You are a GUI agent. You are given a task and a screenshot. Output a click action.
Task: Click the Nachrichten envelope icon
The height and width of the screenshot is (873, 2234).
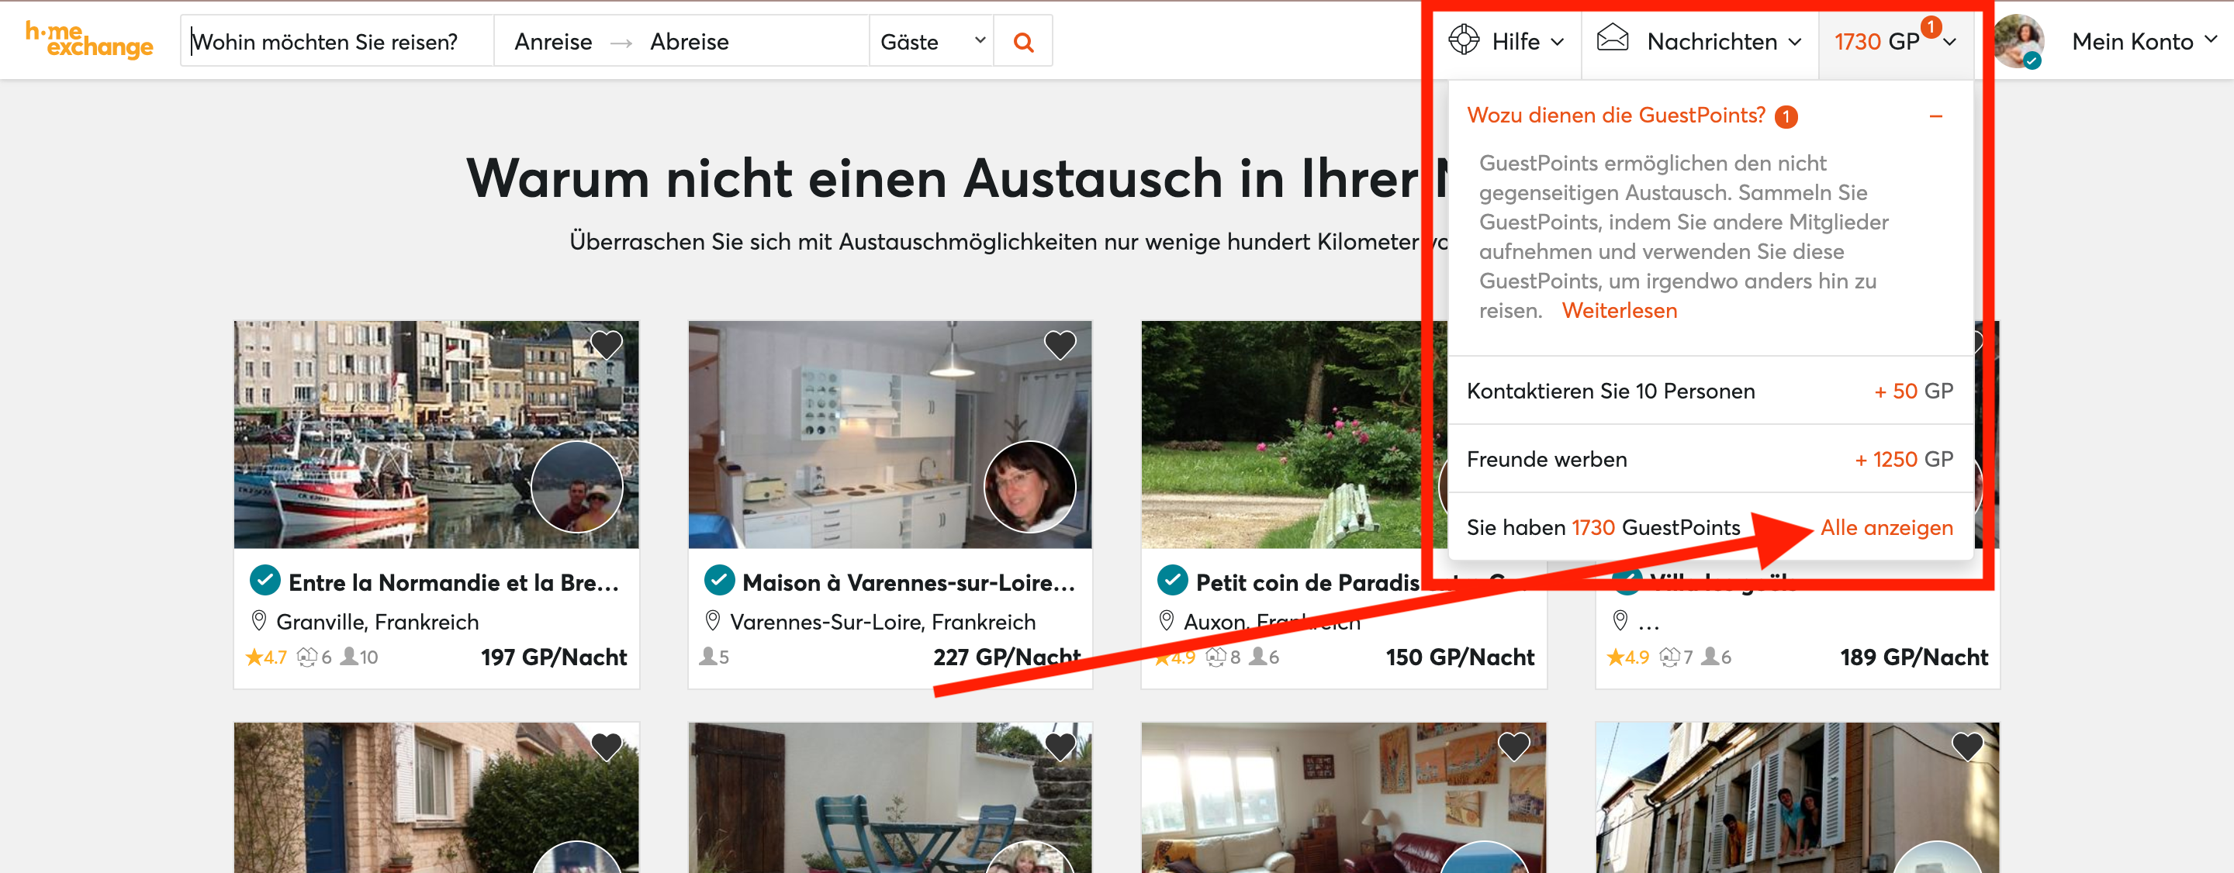(1612, 38)
